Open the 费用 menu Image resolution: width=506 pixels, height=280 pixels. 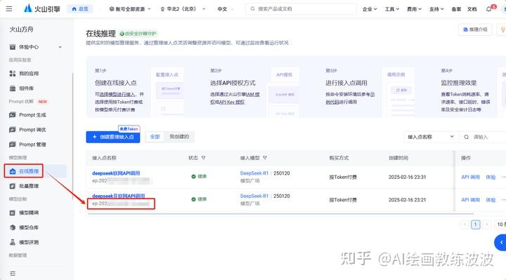tap(414, 9)
